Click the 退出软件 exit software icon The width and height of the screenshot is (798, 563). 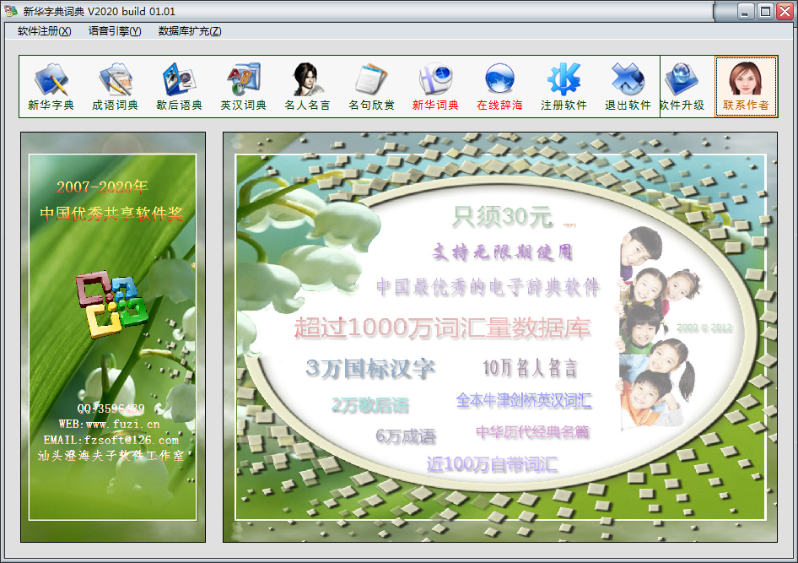[628, 87]
